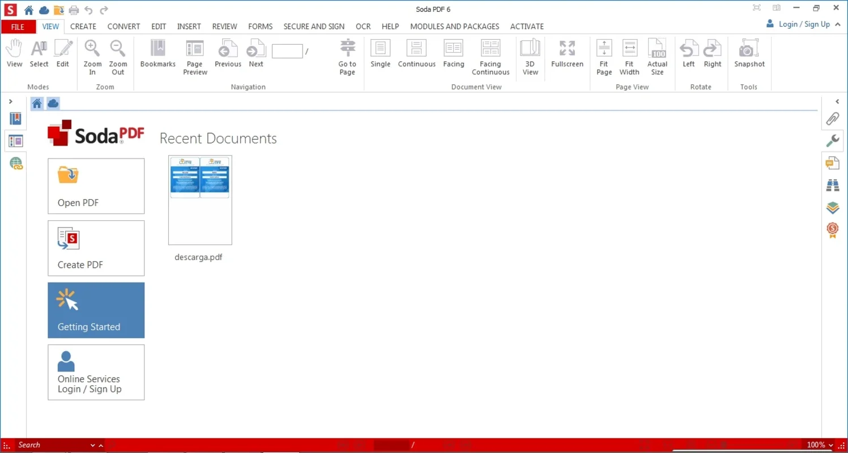Click the up-arrow next to Search dropdown
Image resolution: width=848 pixels, height=453 pixels.
coord(101,446)
